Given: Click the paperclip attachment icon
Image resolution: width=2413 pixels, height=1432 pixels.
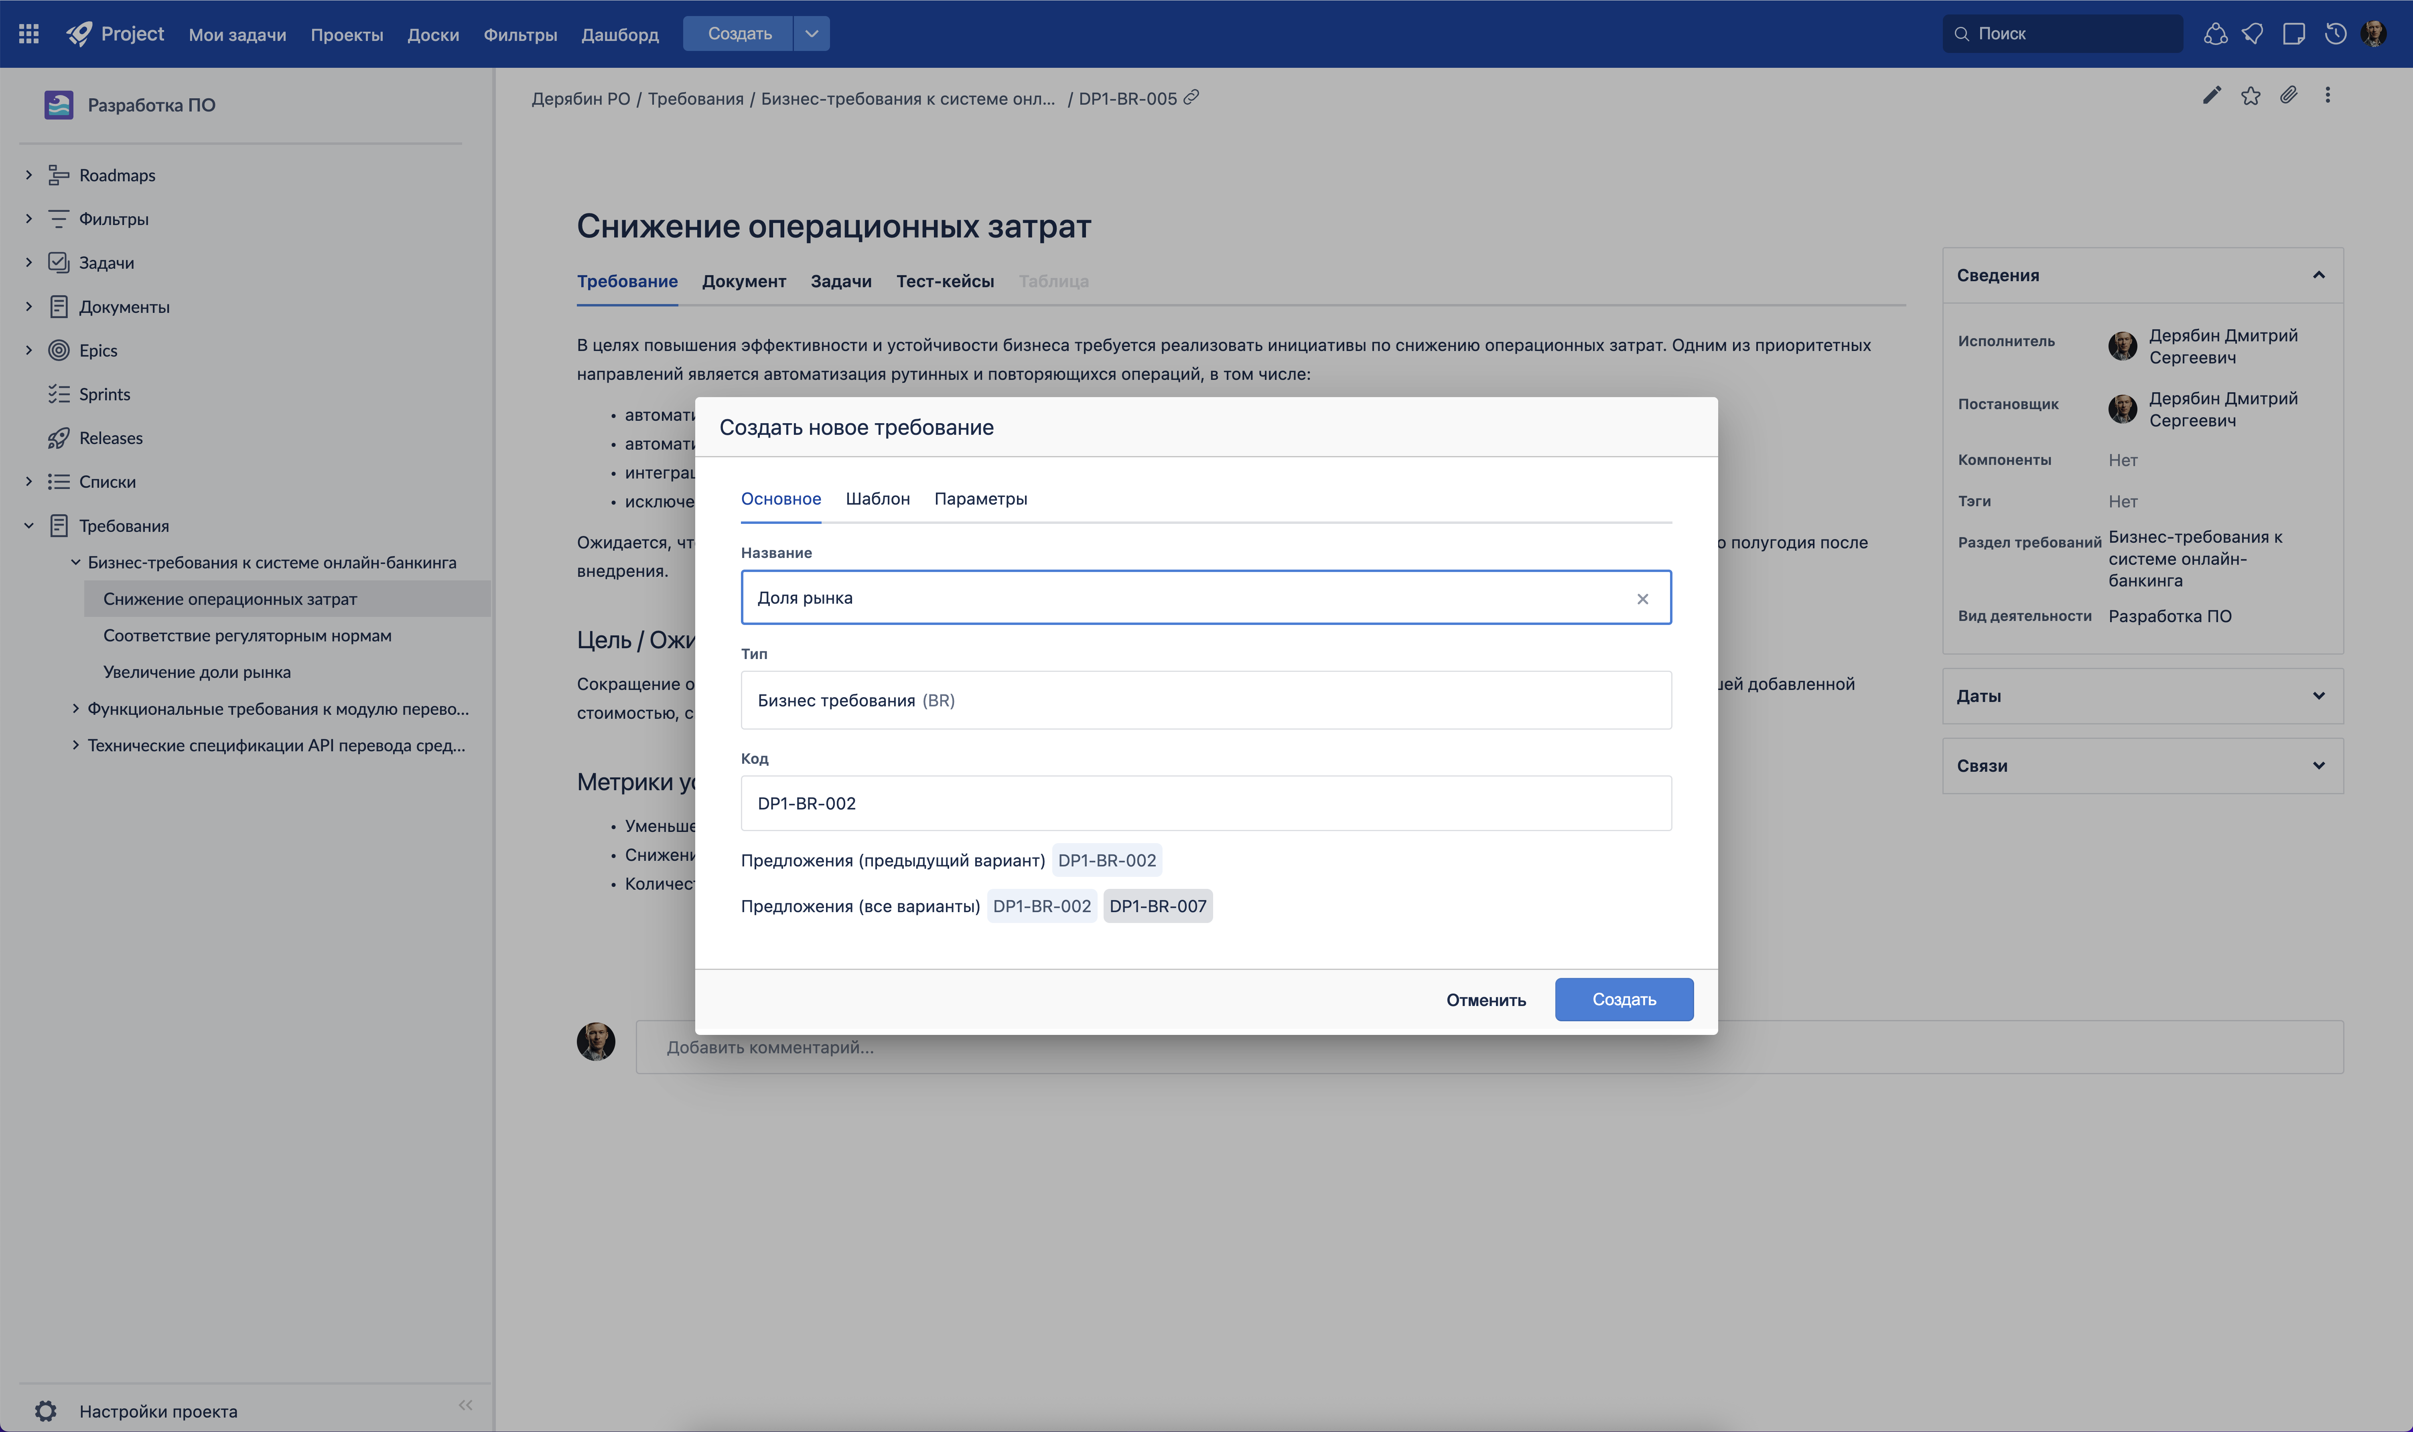Looking at the screenshot, I should pyautogui.click(x=2289, y=95).
